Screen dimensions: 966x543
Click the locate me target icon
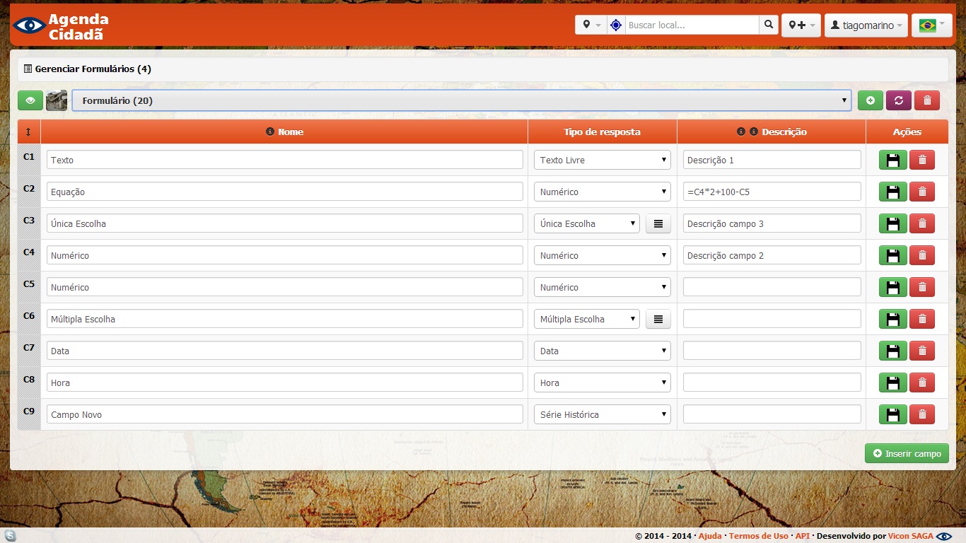click(616, 25)
